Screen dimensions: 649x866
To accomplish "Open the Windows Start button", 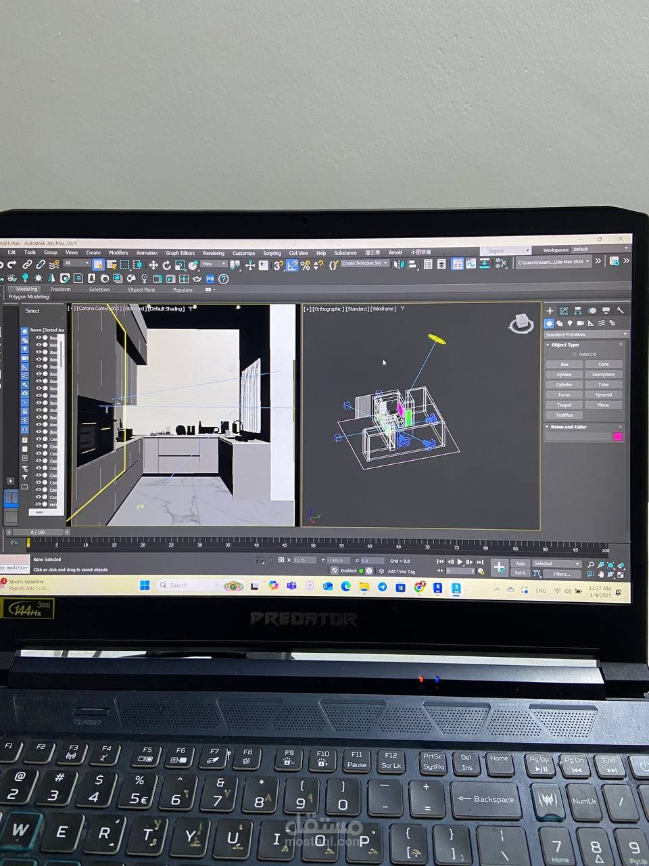I will 144,585.
